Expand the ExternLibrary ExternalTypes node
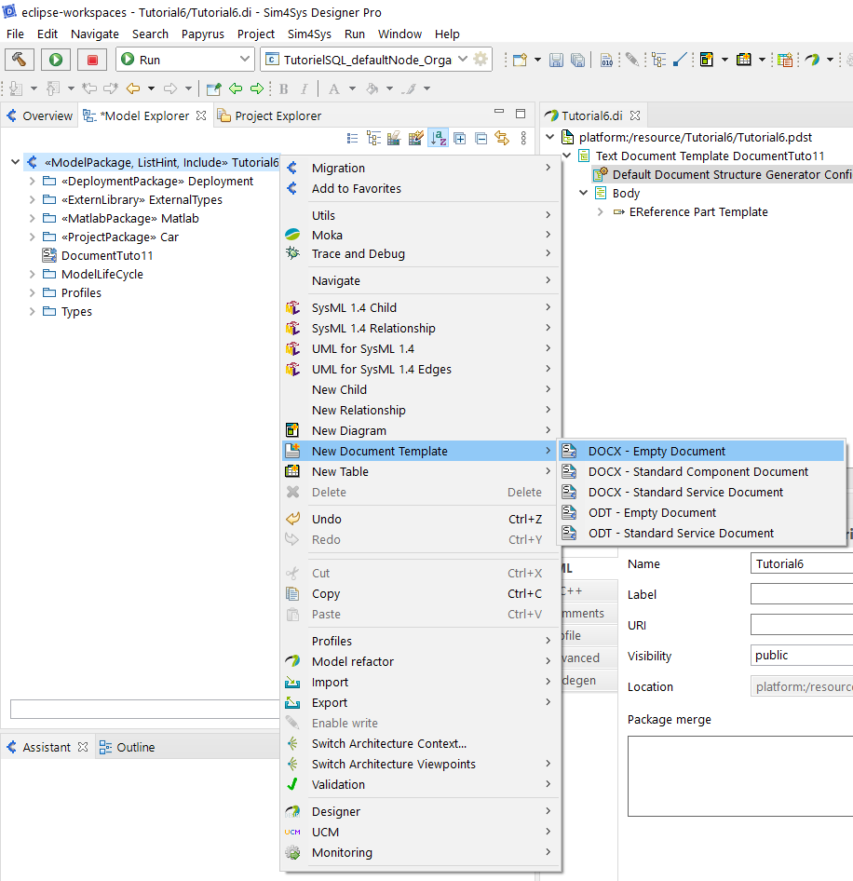The image size is (853, 881). [32, 199]
